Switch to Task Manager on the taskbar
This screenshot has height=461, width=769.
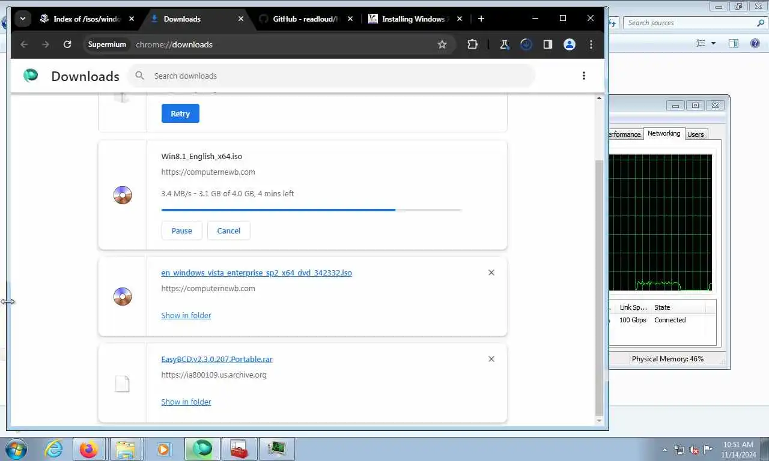[277, 449]
